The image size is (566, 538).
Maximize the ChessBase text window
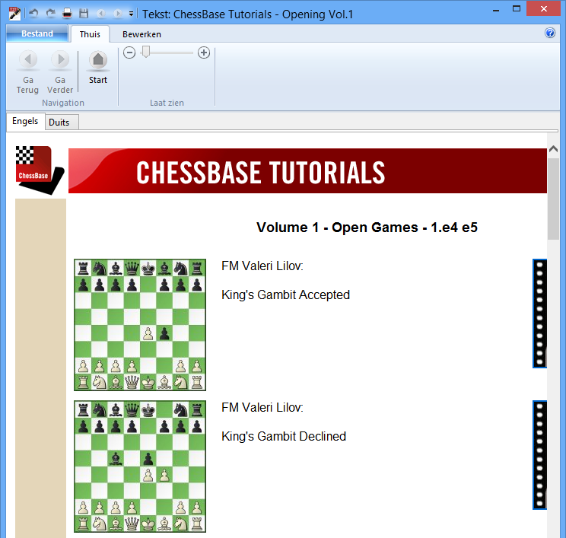[517, 9]
